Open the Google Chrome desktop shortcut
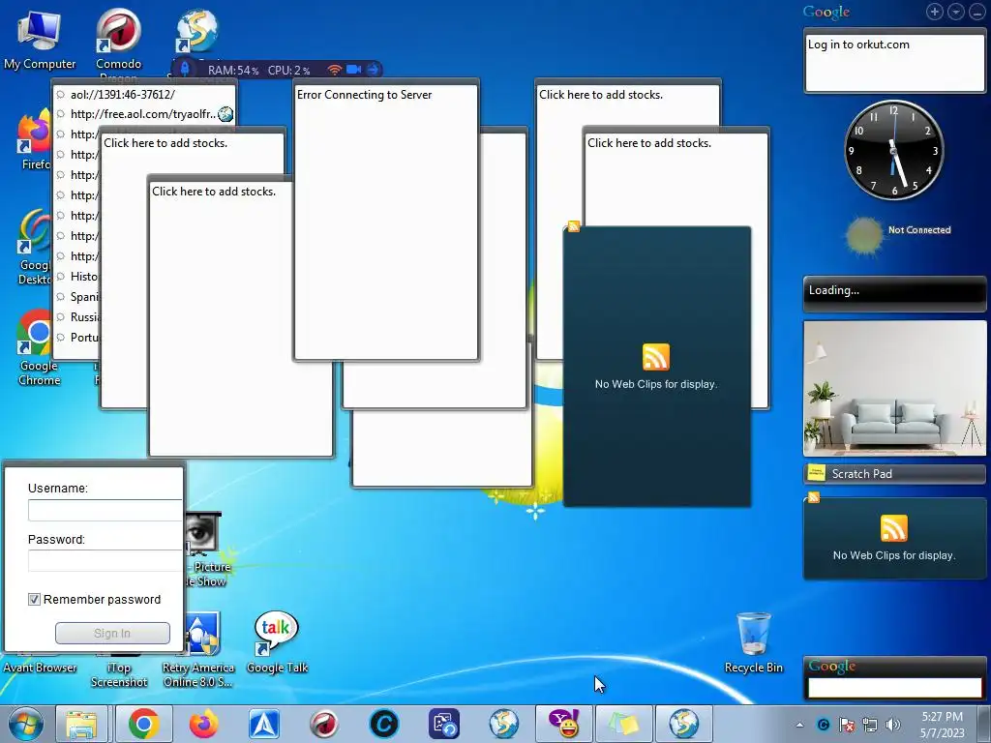Screen dimensions: 991x743 coord(38,347)
